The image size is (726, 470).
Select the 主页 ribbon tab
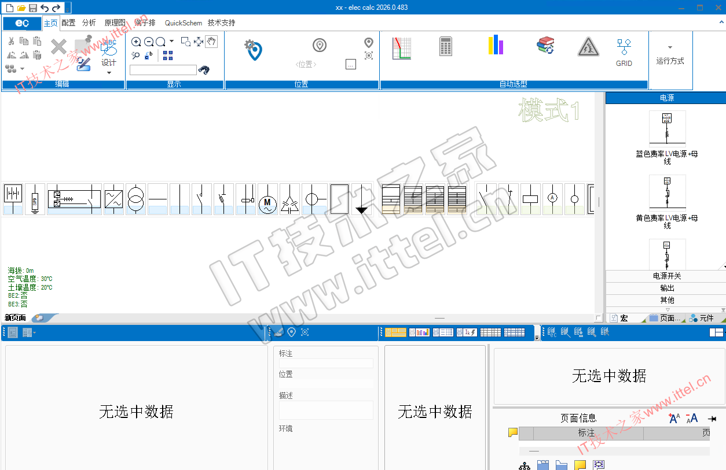[51, 23]
